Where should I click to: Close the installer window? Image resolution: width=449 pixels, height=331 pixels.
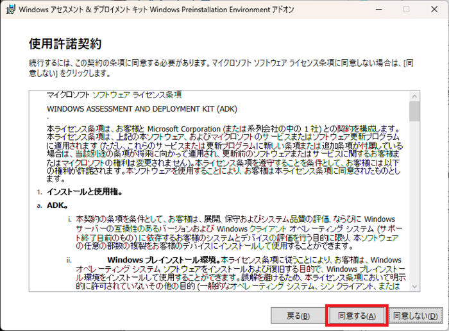click(x=436, y=10)
